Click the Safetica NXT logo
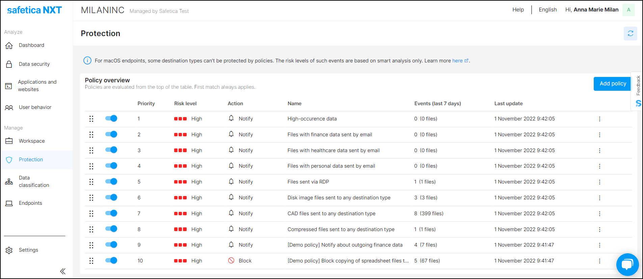This screenshot has height=279, width=643. (34, 10)
